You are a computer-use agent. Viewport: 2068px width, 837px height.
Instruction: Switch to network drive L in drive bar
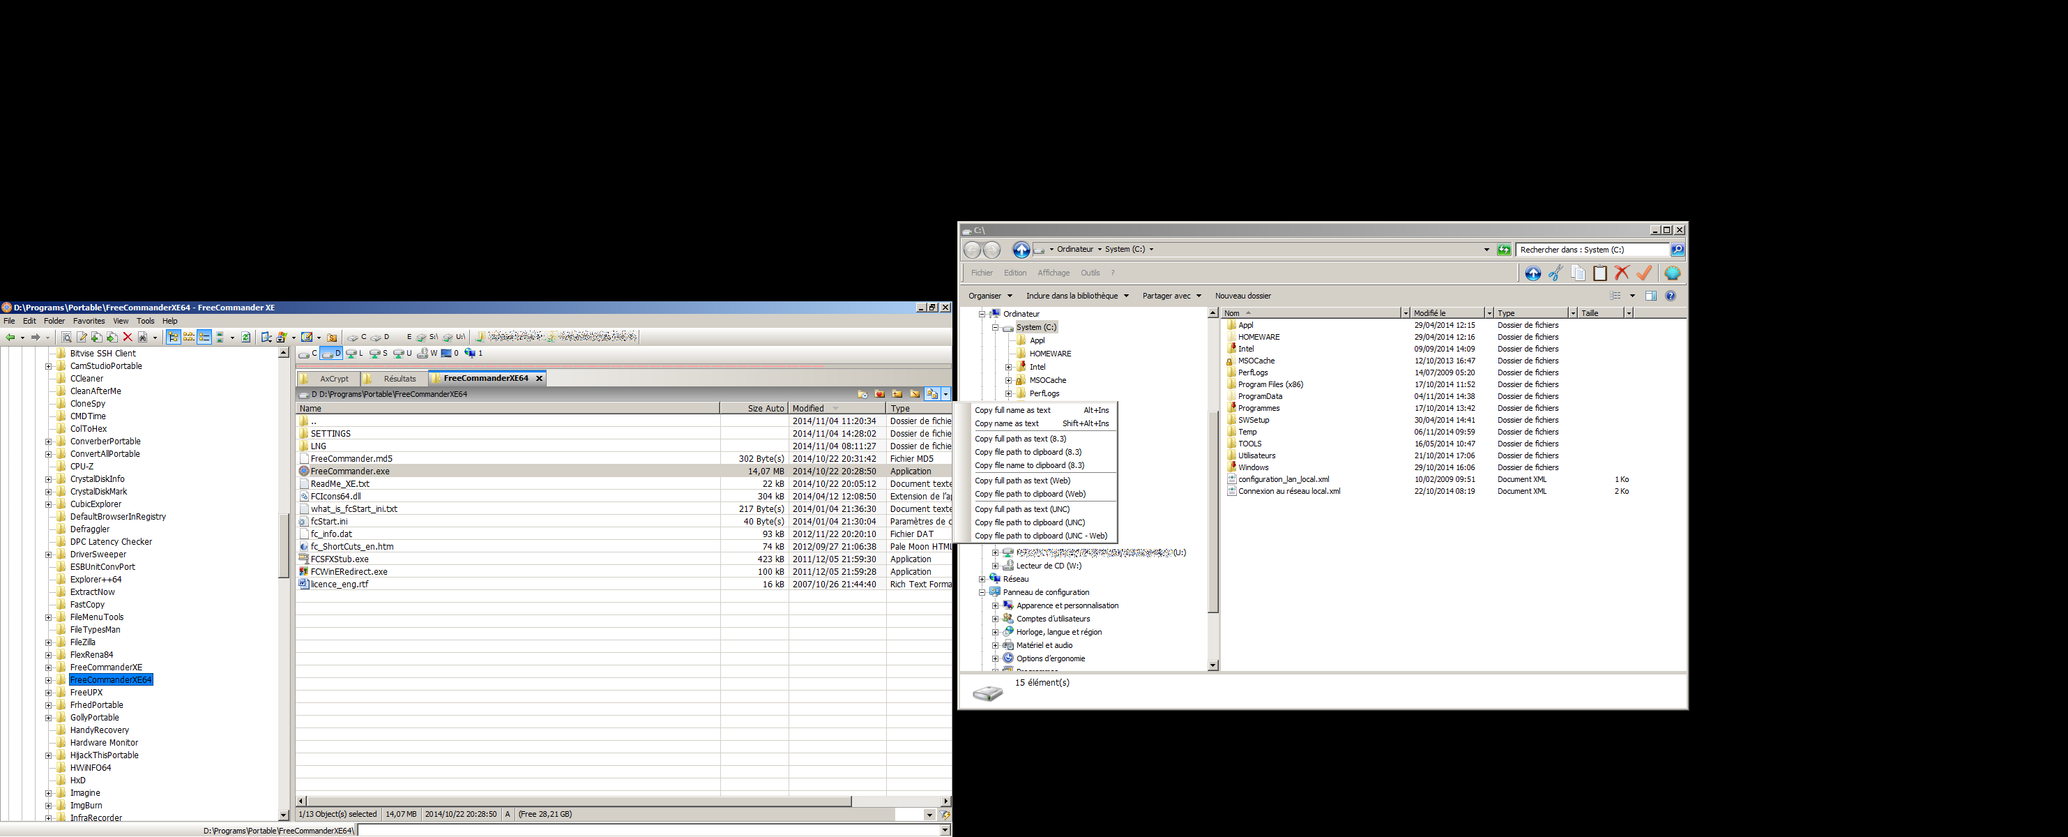coord(355,354)
